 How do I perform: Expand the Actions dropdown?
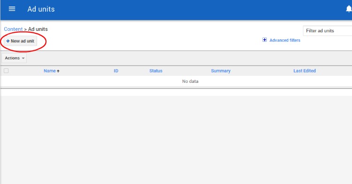click(x=14, y=58)
